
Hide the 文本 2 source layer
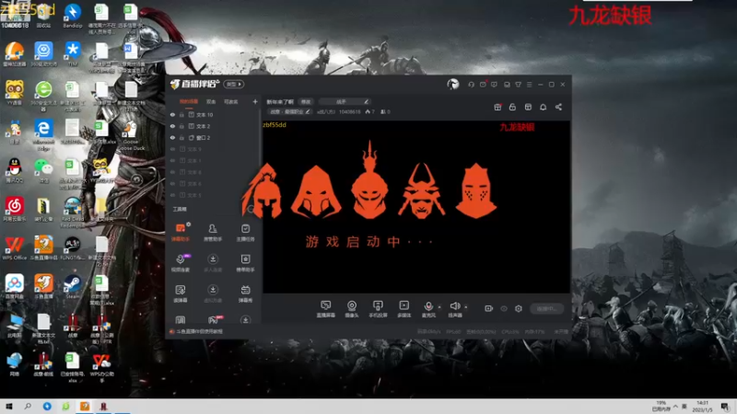[172, 126]
